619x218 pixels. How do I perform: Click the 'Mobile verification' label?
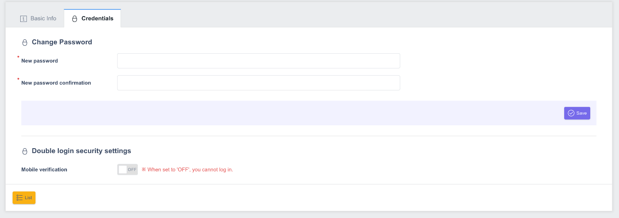pos(44,170)
